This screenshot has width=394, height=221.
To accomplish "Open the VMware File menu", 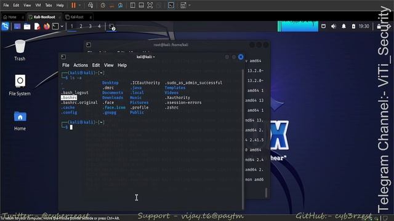I will tap(6, 6).
